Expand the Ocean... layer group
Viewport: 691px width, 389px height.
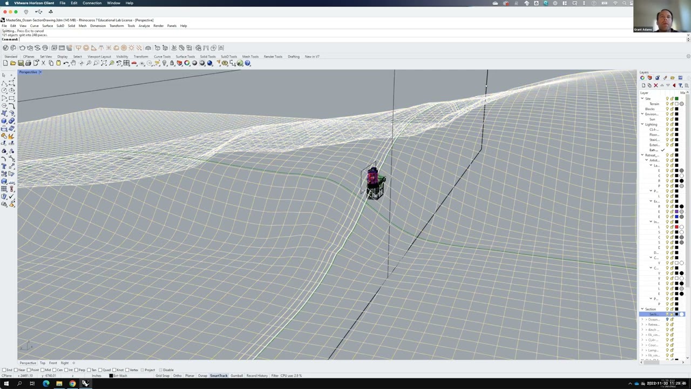(x=642, y=319)
